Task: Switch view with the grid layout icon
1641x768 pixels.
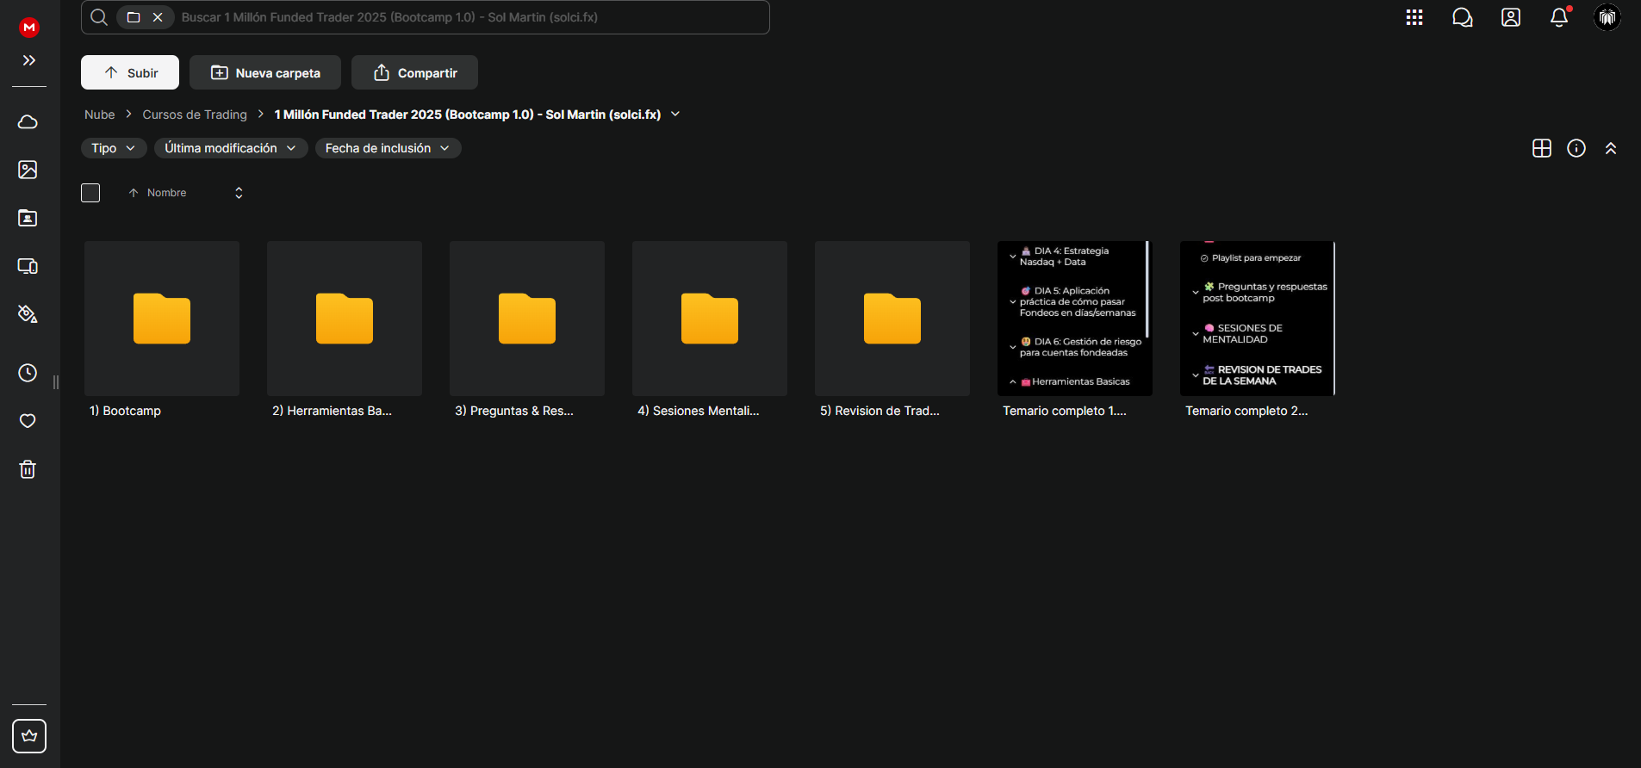Action: coord(1542,148)
